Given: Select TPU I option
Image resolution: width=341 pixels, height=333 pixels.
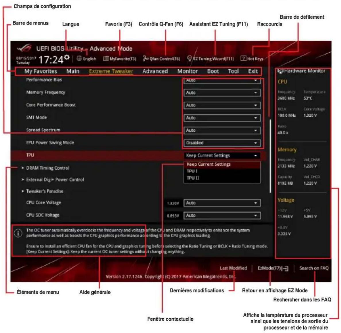Looking at the screenshot, I should [222, 171].
